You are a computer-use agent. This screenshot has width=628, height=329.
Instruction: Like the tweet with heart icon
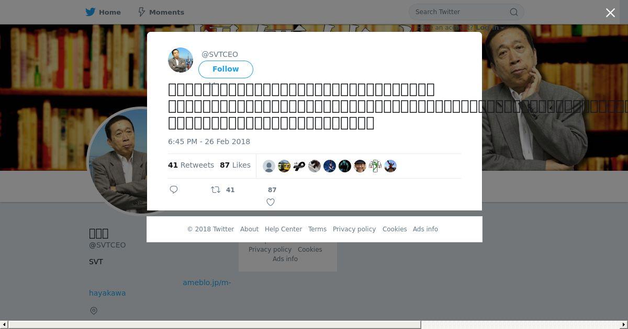coord(271,202)
